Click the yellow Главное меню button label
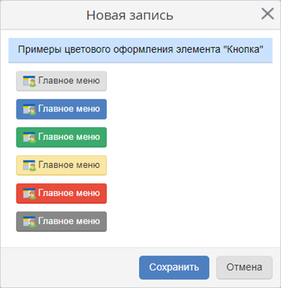The width and height of the screenshot is (281, 288). tap(69, 165)
